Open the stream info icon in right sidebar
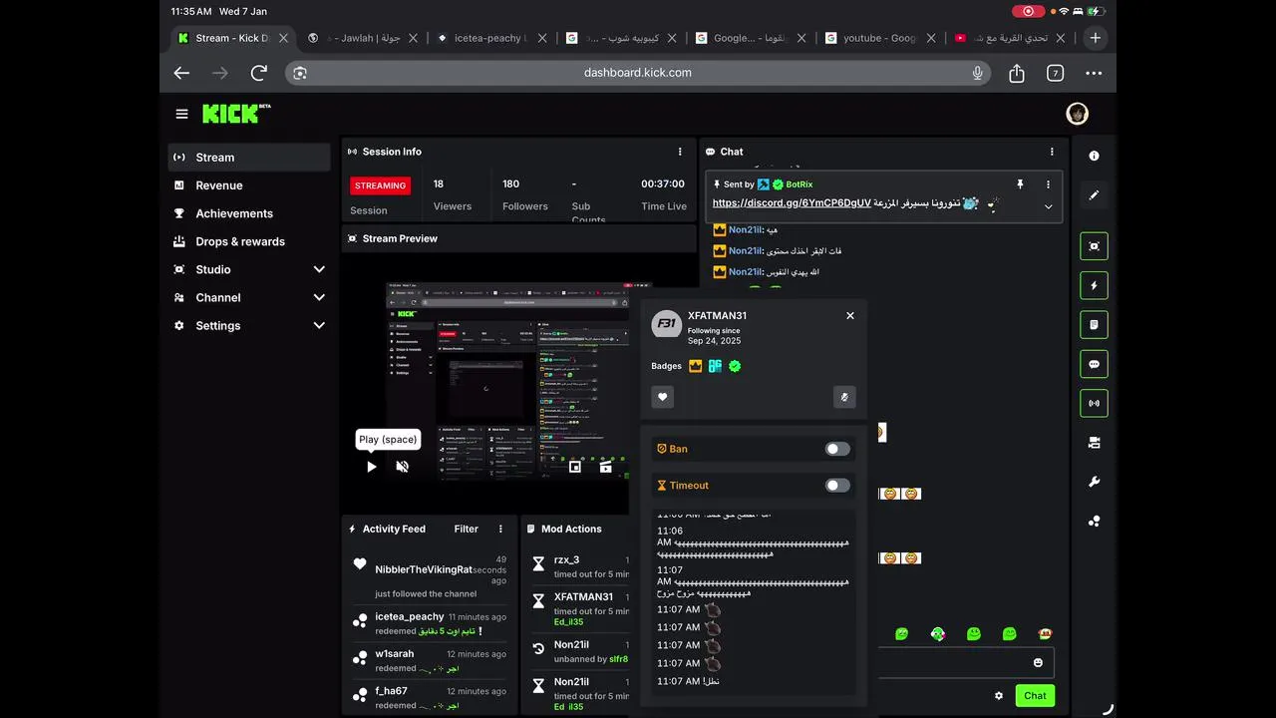Image resolution: width=1276 pixels, height=718 pixels. coord(1094,156)
